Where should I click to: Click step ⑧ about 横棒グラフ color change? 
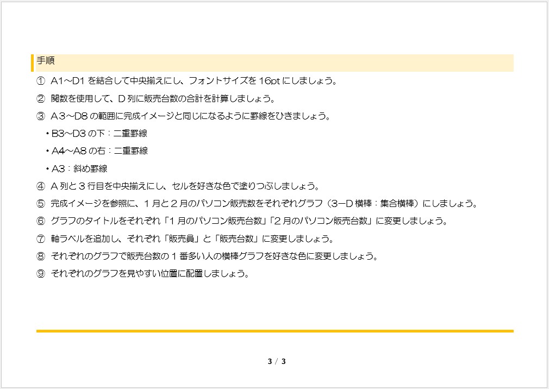coord(207,256)
